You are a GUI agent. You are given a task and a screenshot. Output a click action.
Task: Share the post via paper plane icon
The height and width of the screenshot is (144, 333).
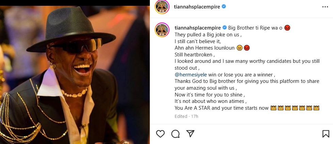click(x=190, y=134)
